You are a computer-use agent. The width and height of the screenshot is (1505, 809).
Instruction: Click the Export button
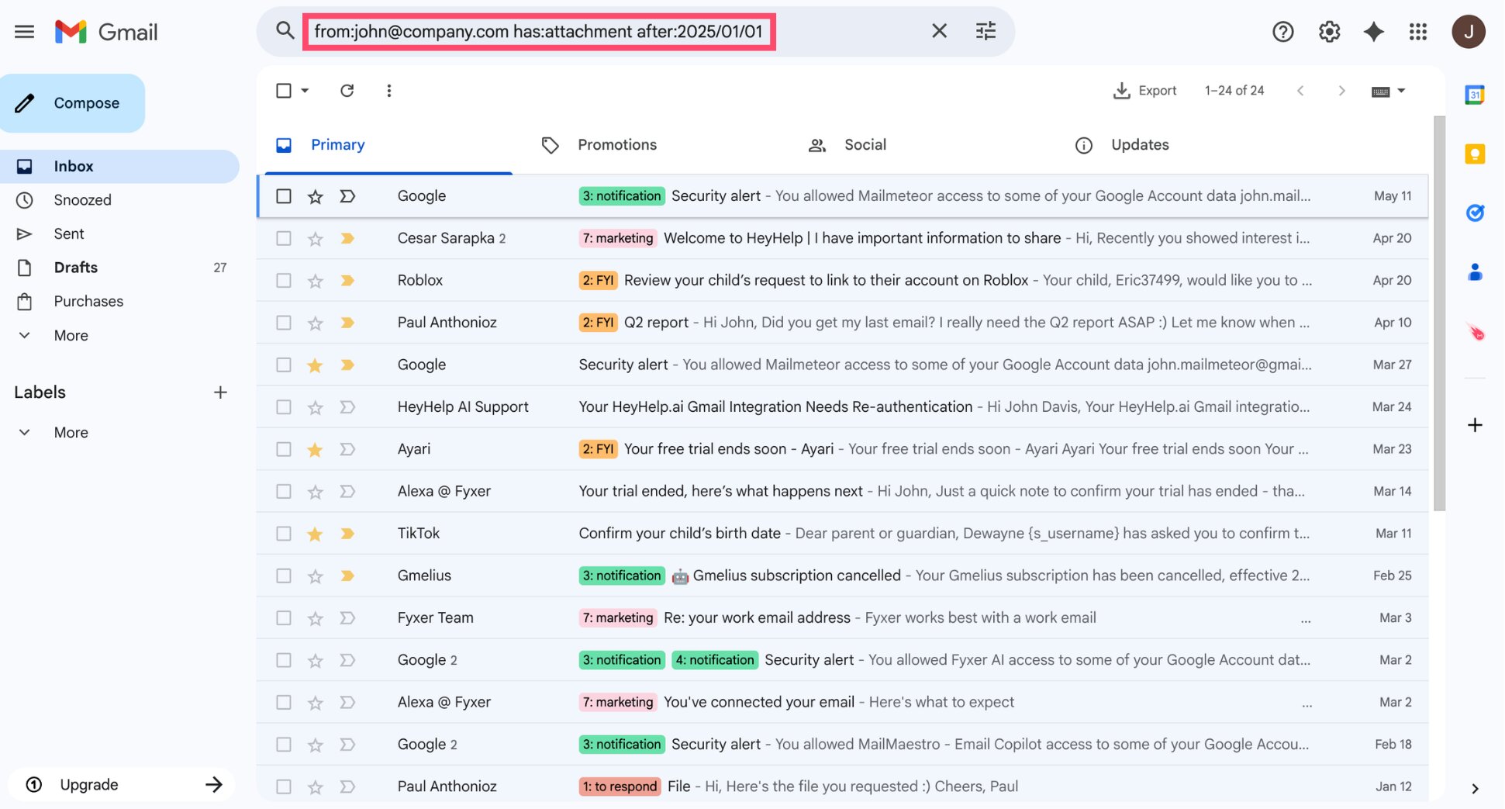(1144, 91)
